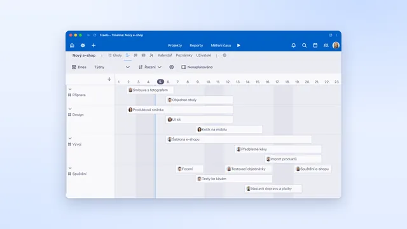Open the Spuštění e-shopu task bar
Viewport: 407px width, 229px height.
[x=313, y=169]
